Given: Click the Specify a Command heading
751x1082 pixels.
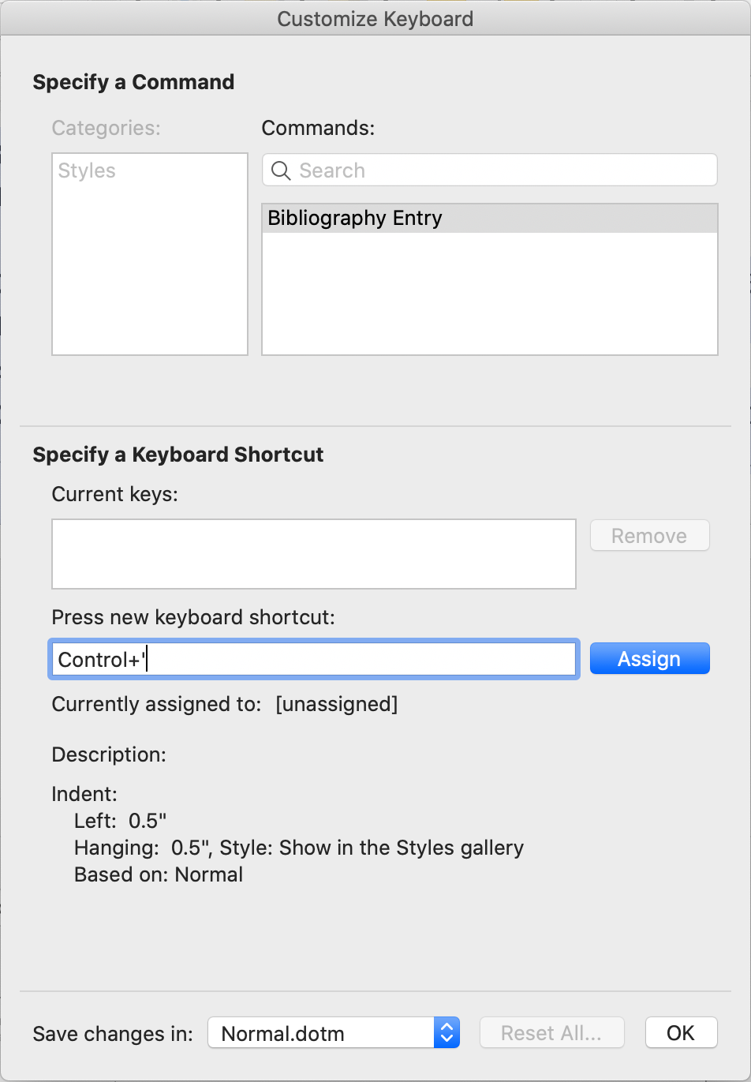Looking at the screenshot, I should (133, 82).
